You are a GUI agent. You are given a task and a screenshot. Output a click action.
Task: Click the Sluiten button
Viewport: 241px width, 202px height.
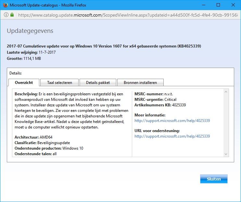(214, 179)
